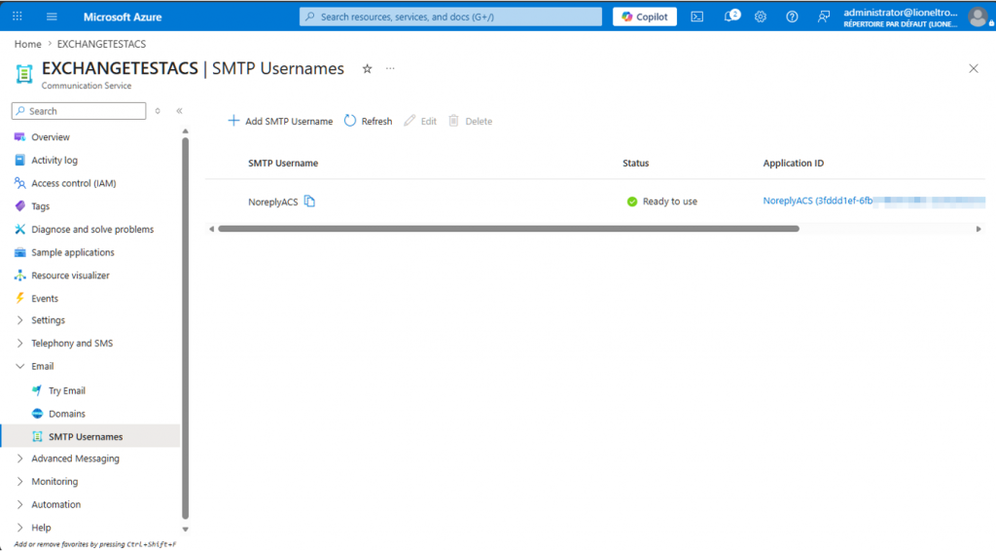Favorite this page with the star icon
Viewport: 996px width, 551px height.
pos(367,69)
